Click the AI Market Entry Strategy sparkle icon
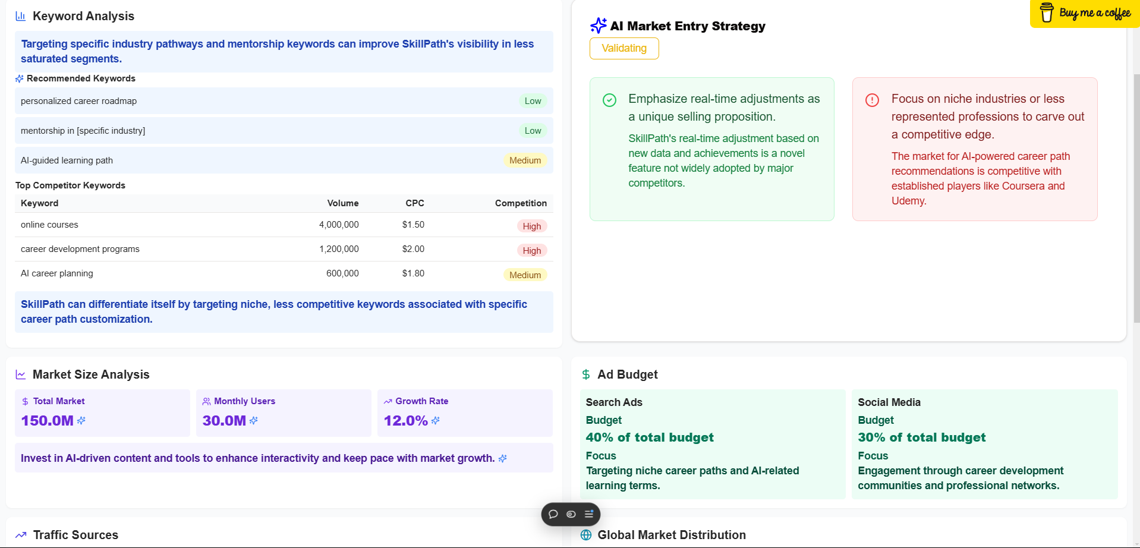The image size is (1140, 548). (x=598, y=26)
